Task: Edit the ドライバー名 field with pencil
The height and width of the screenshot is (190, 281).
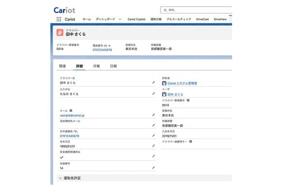Action: [x=154, y=82]
